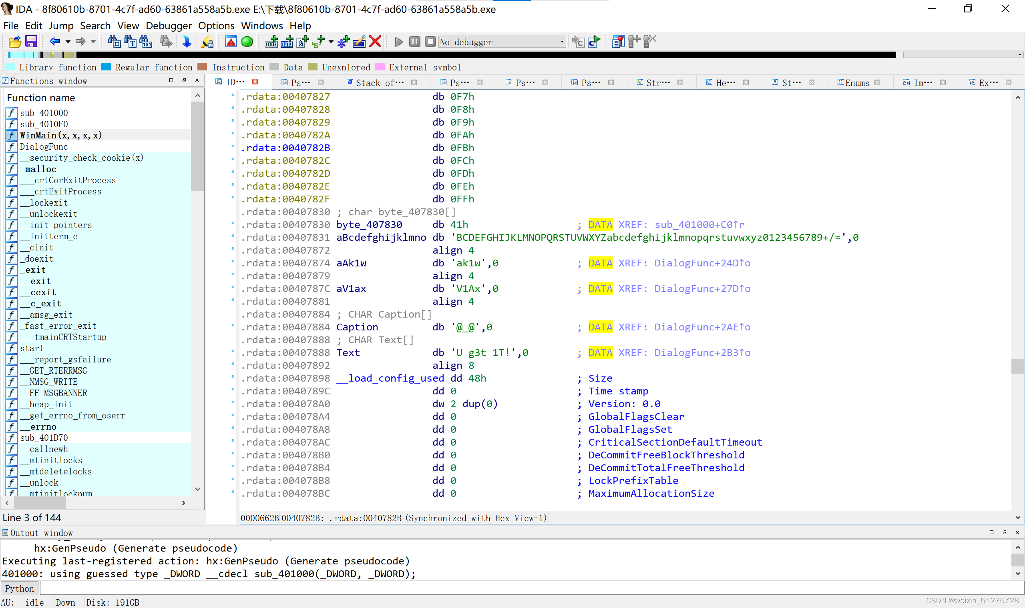The height and width of the screenshot is (608, 1025).
Task: Open the Debugger menu
Action: (169, 26)
